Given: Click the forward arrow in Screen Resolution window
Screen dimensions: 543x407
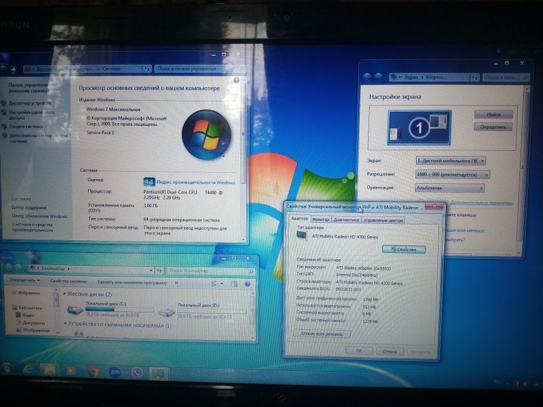Looking at the screenshot, I should (378, 77).
